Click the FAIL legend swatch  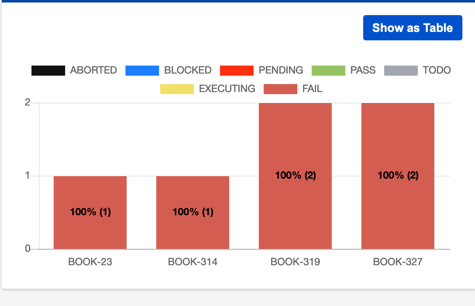(x=281, y=89)
